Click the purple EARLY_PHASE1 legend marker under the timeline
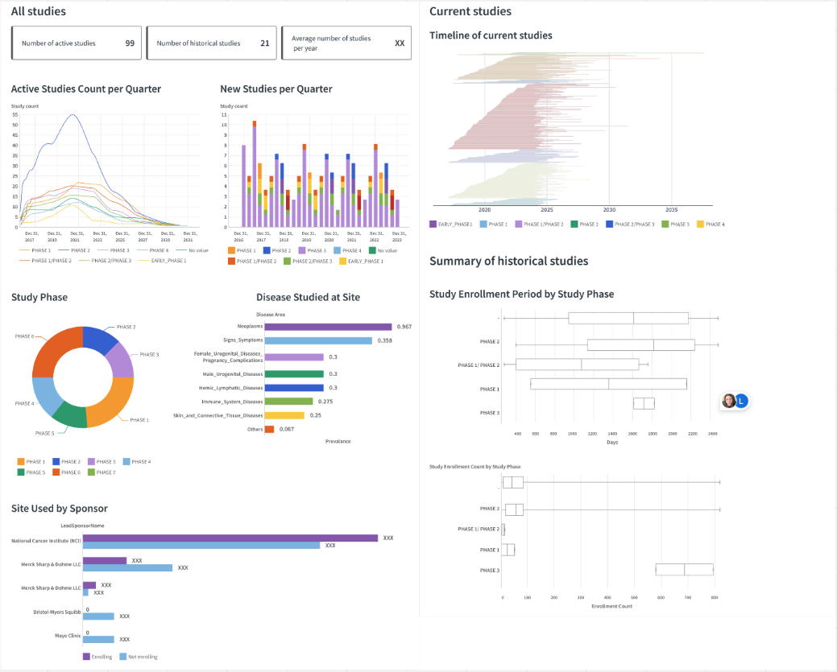 coord(433,225)
